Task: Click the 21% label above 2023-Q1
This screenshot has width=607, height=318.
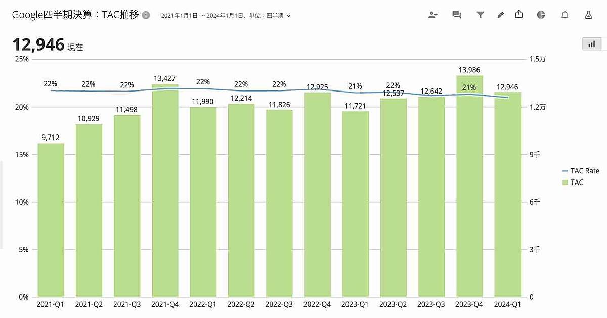Action: 356,86
